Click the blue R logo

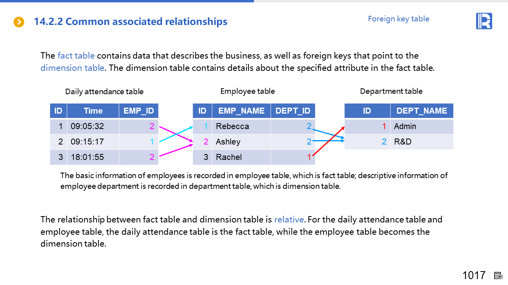[x=484, y=21]
